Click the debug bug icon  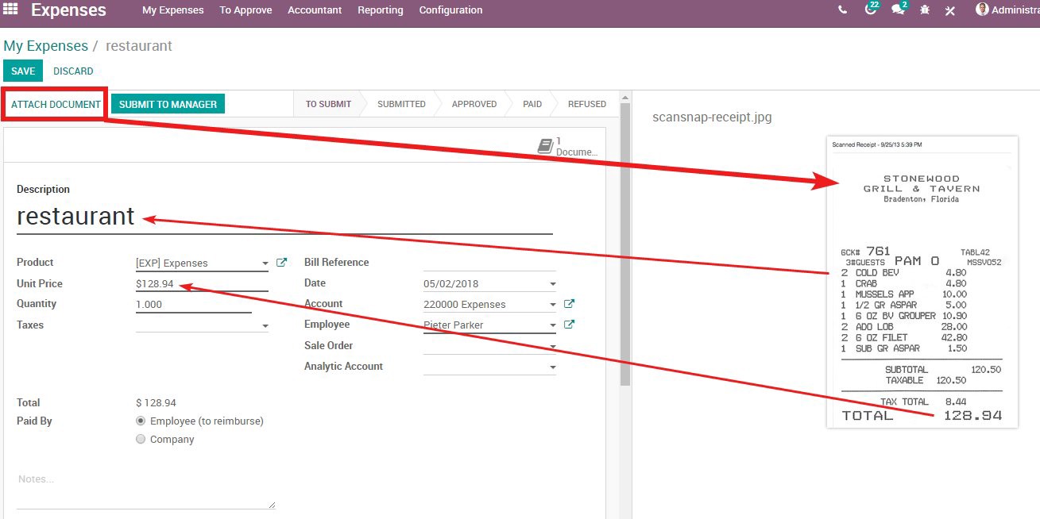pos(924,10)
